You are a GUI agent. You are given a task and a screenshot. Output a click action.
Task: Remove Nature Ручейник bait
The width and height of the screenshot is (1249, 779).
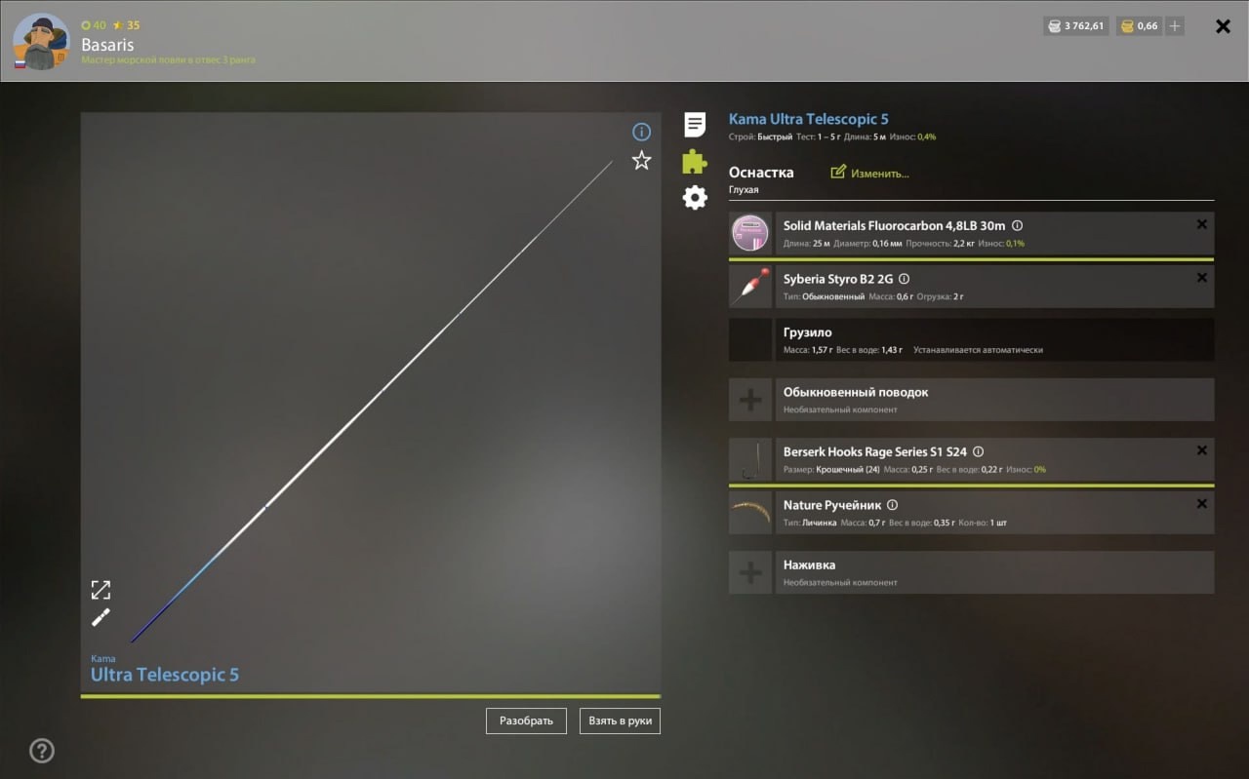click(1201, 504)
